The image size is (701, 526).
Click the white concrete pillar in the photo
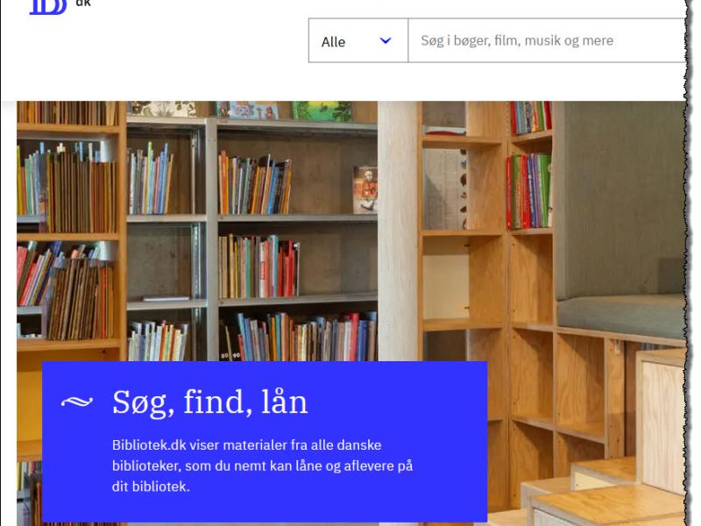[398, 231]
